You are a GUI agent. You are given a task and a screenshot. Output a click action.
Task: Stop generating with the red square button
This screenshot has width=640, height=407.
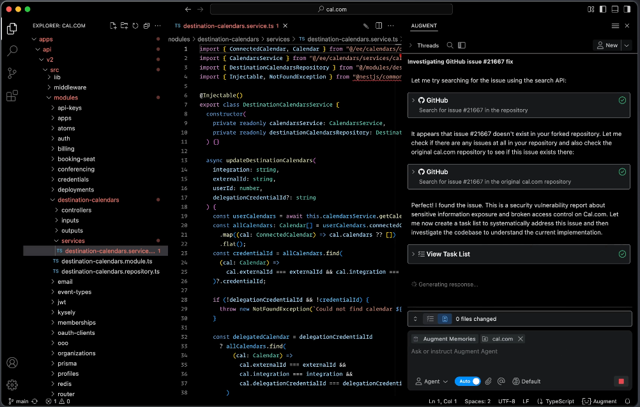621,381
